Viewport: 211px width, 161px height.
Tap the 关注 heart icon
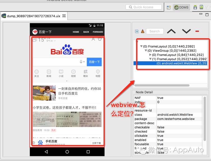pyautogui.click(x=36, y=73)
